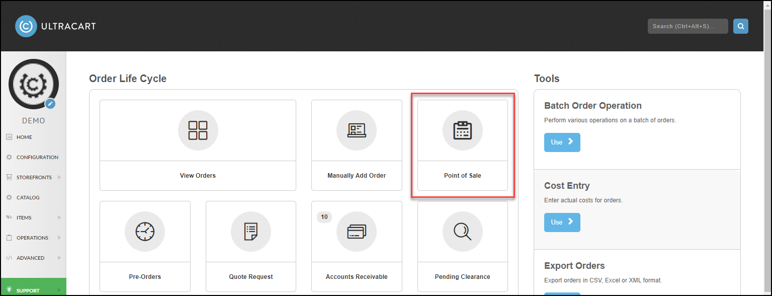Viewport: 772px width, 296px height.
Task: Click the blue search magnifier button
Action: coord(740,26)
